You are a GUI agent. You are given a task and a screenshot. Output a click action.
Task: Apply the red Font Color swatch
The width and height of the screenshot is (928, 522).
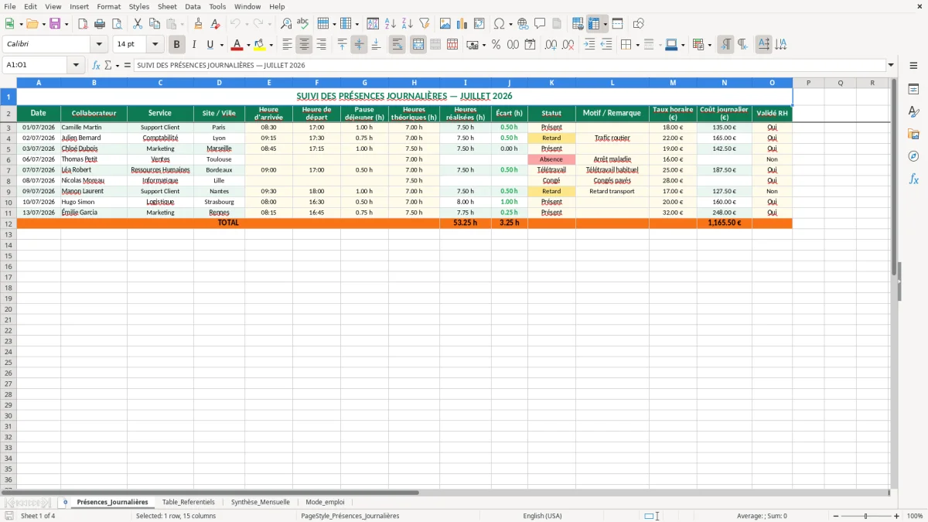[x=237, y=45]
